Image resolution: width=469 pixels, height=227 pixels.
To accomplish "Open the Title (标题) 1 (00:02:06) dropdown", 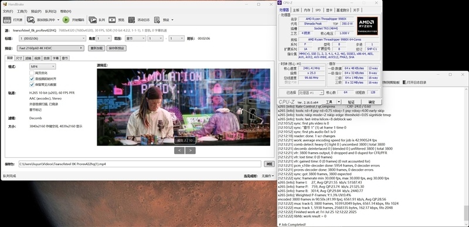I will click(52, 39).
